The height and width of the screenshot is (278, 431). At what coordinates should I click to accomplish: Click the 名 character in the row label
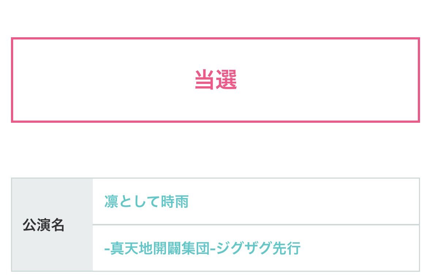[x=57, y=225]
